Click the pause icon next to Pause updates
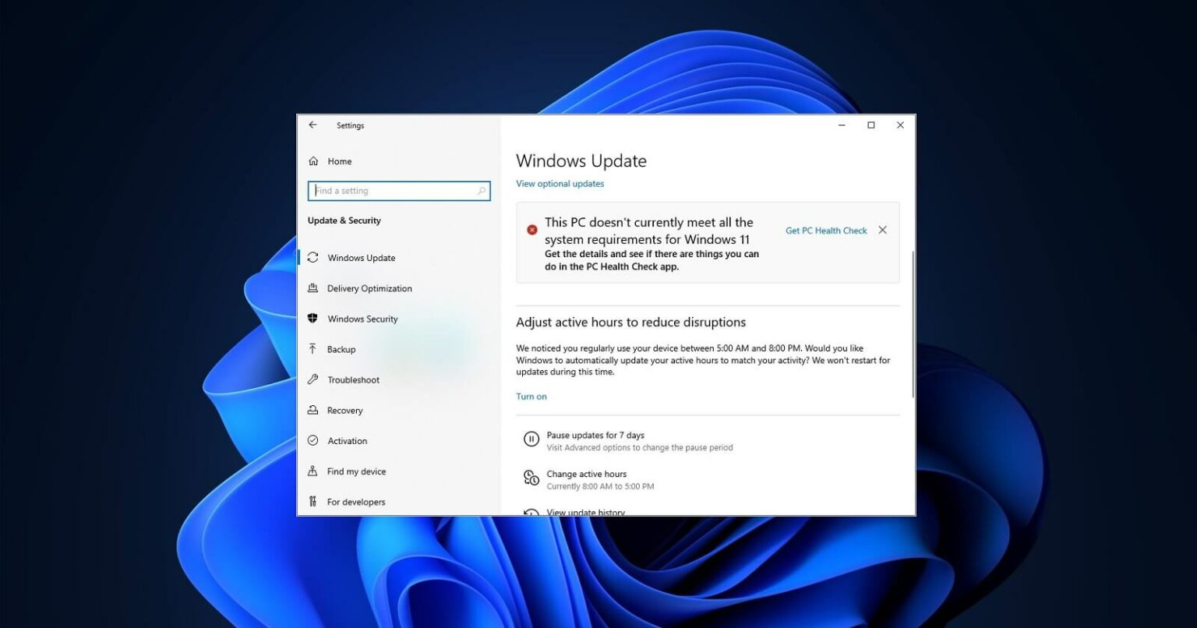Image resolution: width=1197 pixels, height=628 pixels. click(531, 439)
